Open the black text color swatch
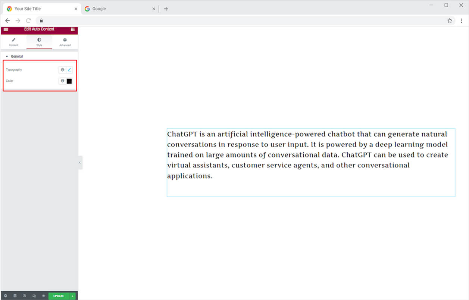This screenshot has width=469, height=300. click(x=69, y=81)
